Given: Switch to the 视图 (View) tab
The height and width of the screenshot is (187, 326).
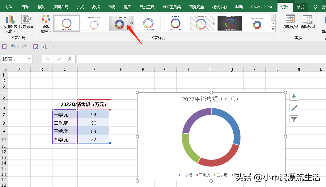Looking at the screenshot, I should pos(127,7).
